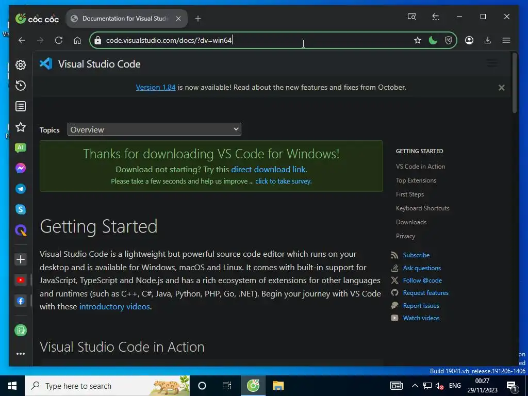Go to Keyboard Shortcuts section
The height and width of the screenshot is (396, 528).
(x=423, y=208)
